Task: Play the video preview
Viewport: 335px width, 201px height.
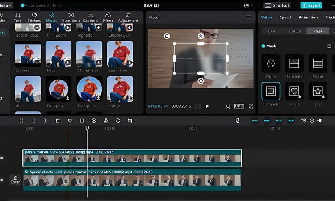Action: [207, 106]
